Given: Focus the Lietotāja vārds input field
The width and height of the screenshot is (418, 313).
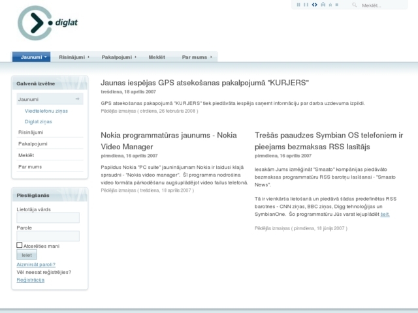Looking at the screenshot, I should pyautogui.click(x=48, y=218).
